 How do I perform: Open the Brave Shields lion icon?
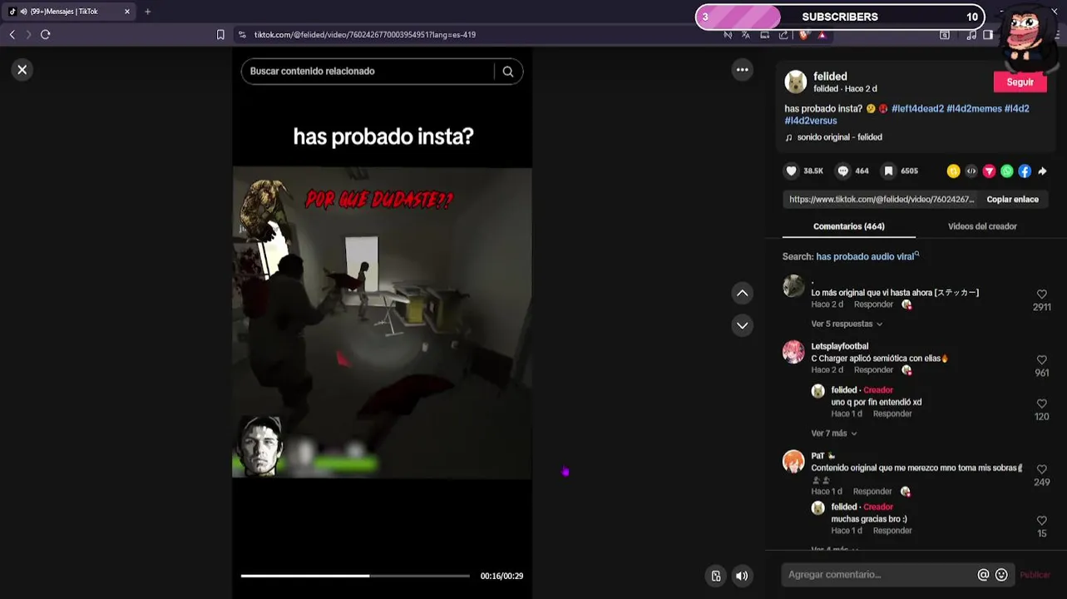click(x=803, y=35)
